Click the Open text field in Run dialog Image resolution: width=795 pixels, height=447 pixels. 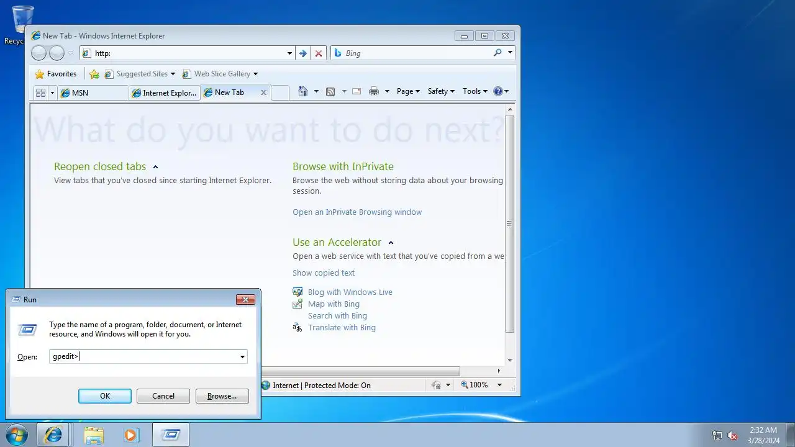click(148, 356)
